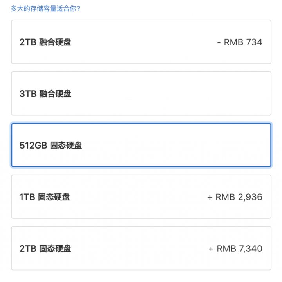Choose the most expensive storage upgrade

click(x=141, y=248)
